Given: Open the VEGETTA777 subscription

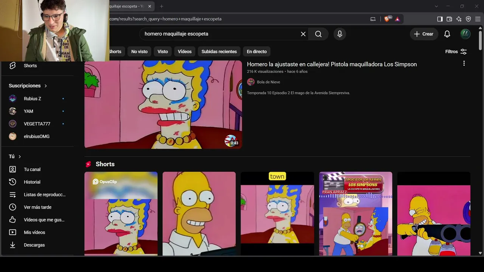Looking at the screenshot, I should point(37,124).
